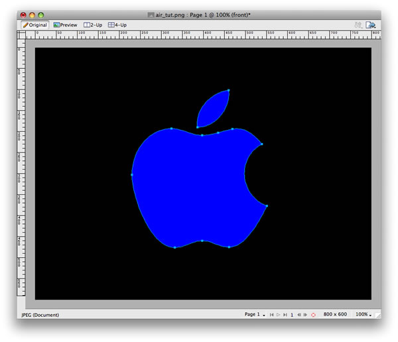The image size is (398, 342).
Task: Open the 100% zoom level dropdown
Action: pos(364,314)
